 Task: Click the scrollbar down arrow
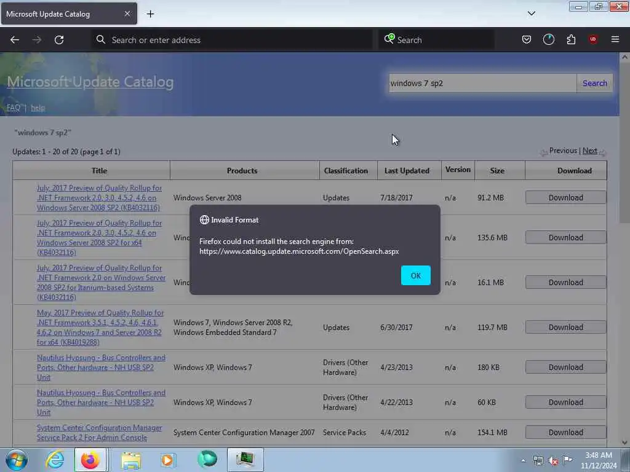click(624, 442)
